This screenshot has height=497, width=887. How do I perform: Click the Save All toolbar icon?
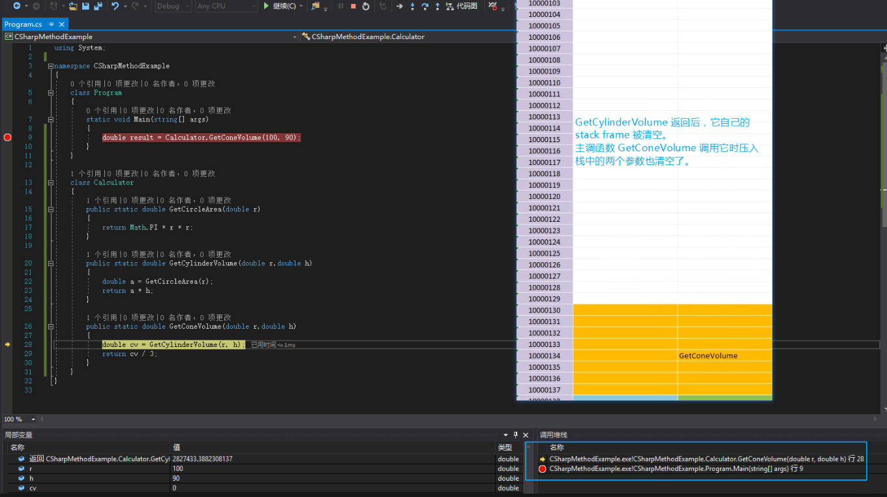[x=98, y=6]
